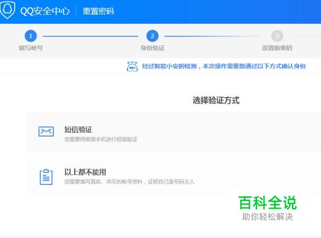Click the 填写帐号 step label
The width and height of the screenshot is (321, 238).
click(x=31, y=48)
